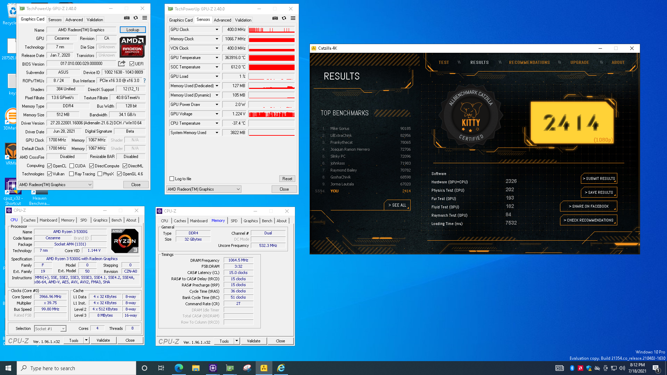Open the SPD tab in CPU-Z Memory window
667x375 pixels.
[234, 221]
